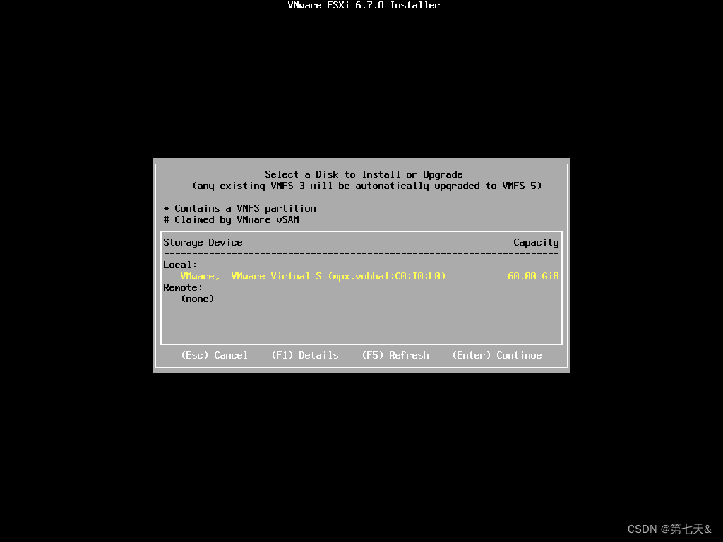Image resolution: width=723 pixels, height=542 pixels.
Task: Click the VMFS-3 upgrade notice line
Action: click(367, 186)
